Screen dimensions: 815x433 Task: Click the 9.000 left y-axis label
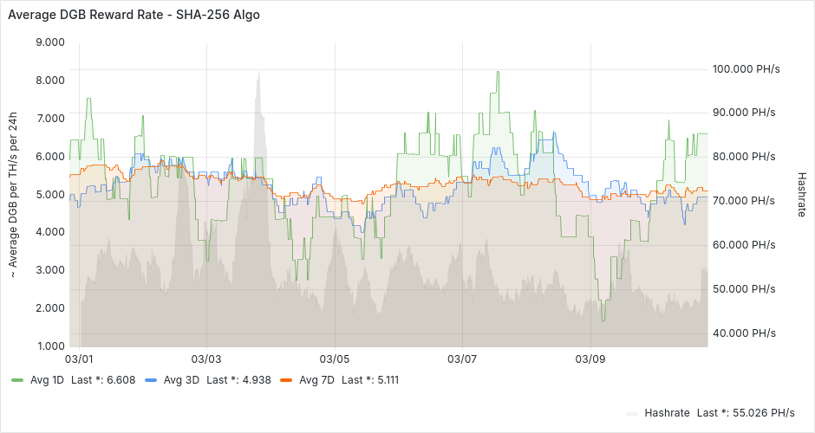[50, 42]
